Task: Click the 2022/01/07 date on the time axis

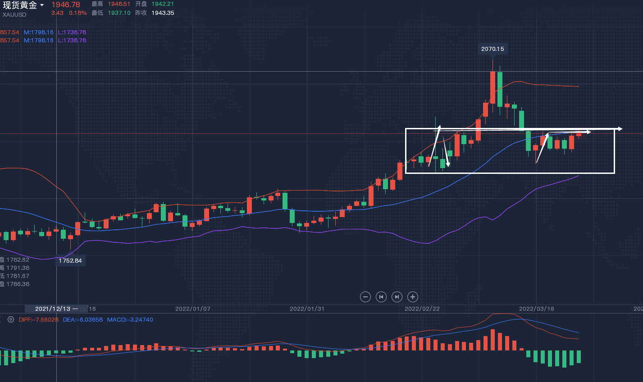Action: pos(192,309)
